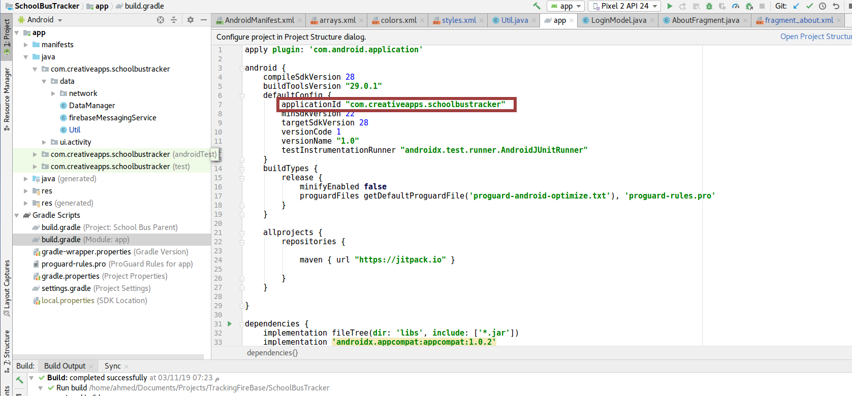Click Open Project Structure link
The width and height of the screenshot is (852, 396).
(815, 37)
